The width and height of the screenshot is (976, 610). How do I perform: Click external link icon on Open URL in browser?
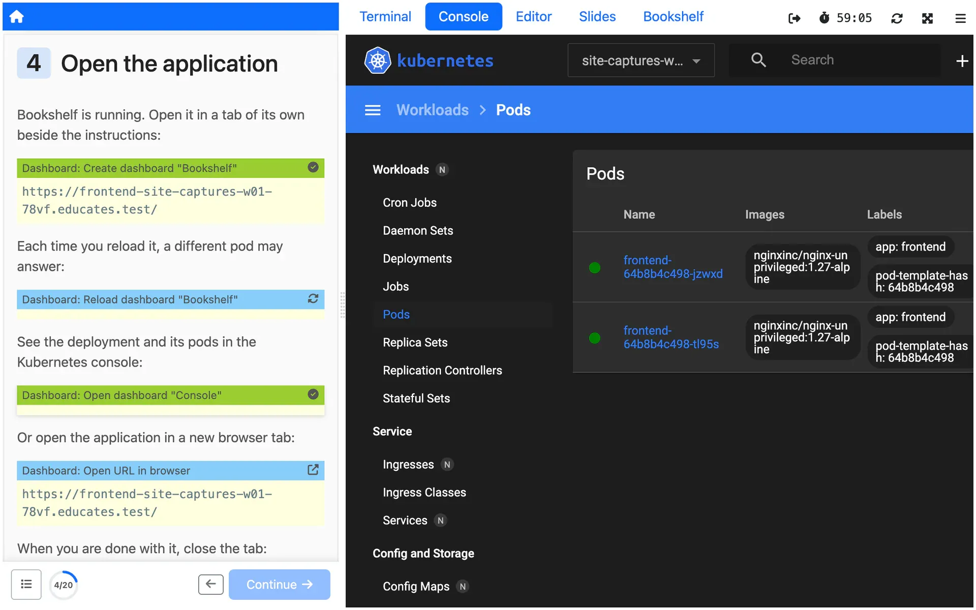point(313,470)
